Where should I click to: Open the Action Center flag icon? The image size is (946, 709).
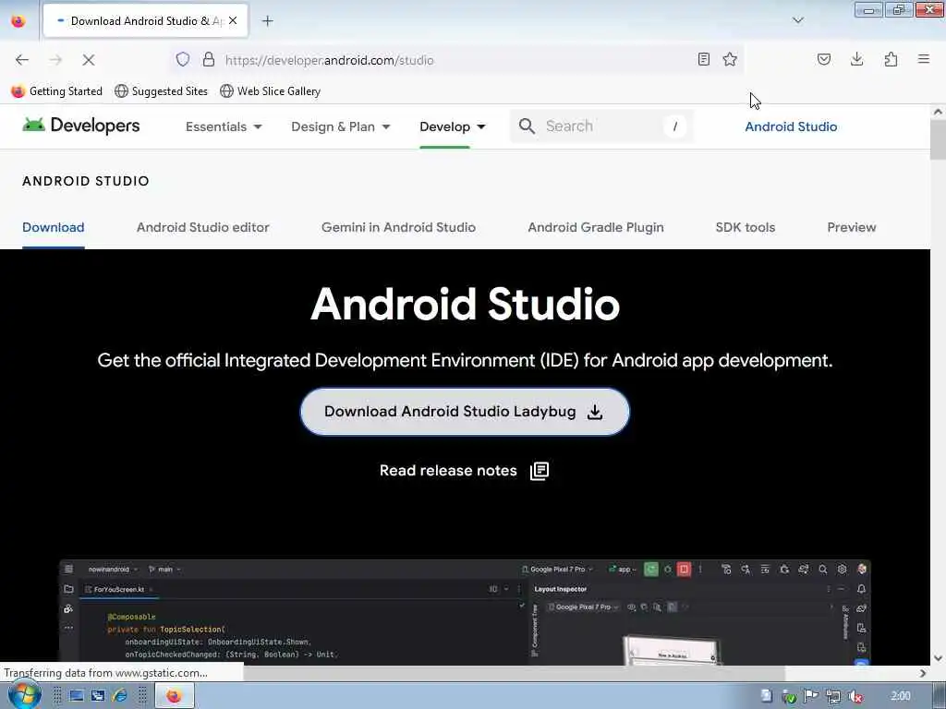tap(811, 696)
